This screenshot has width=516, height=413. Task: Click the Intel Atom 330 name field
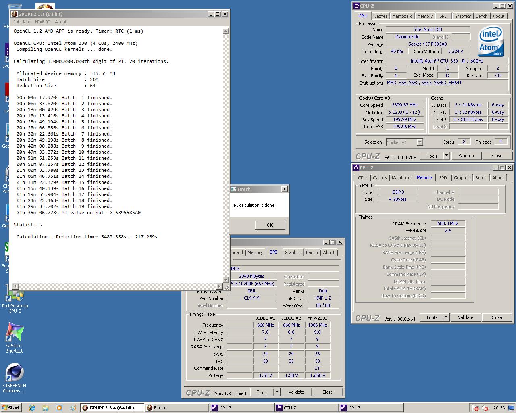point(428,29)
